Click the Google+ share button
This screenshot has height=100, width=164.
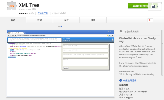coord(150,20)
